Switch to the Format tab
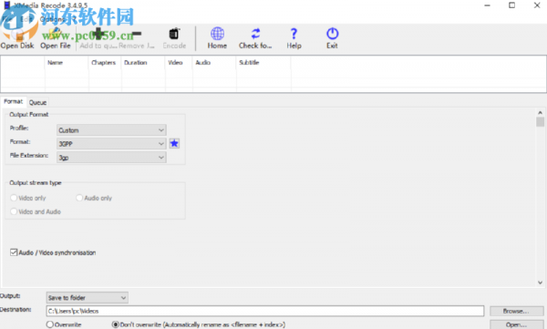Image resolution: width=547 pixels, height=329 pixels. 14,101
